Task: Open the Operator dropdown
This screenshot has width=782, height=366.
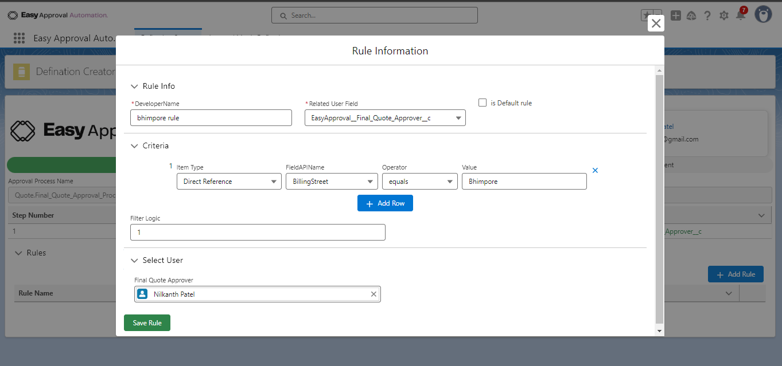Action: (x=419, y=182)
